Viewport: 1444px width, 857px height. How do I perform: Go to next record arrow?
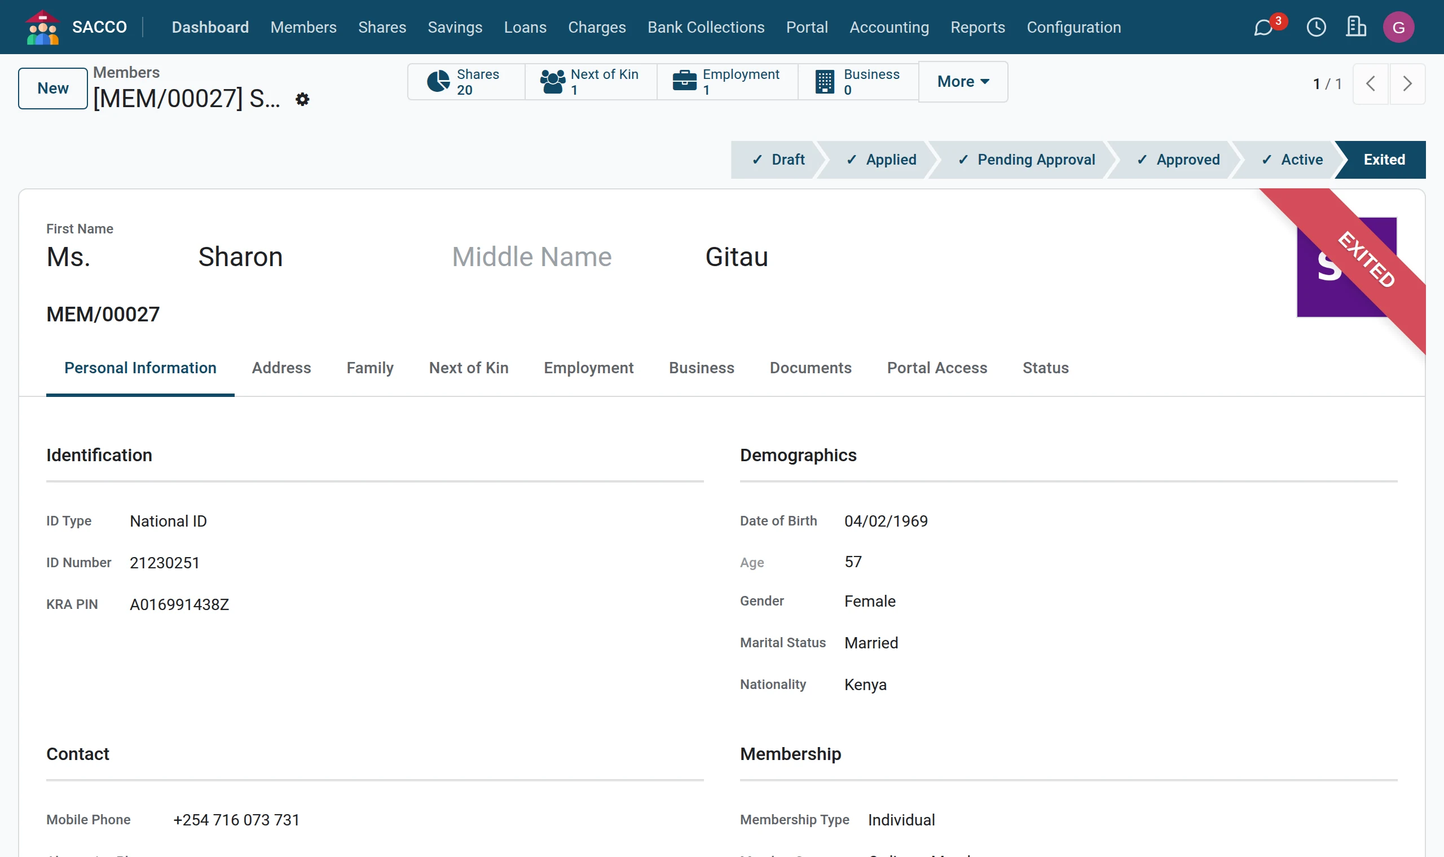click(1407, 84)
